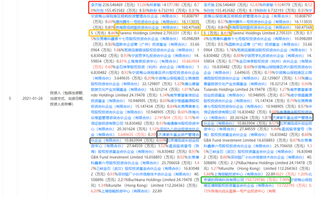Open 惠州腾牛一号投资合伙企业 link in right column
This screenshot has height=197, width=316.
260,22
